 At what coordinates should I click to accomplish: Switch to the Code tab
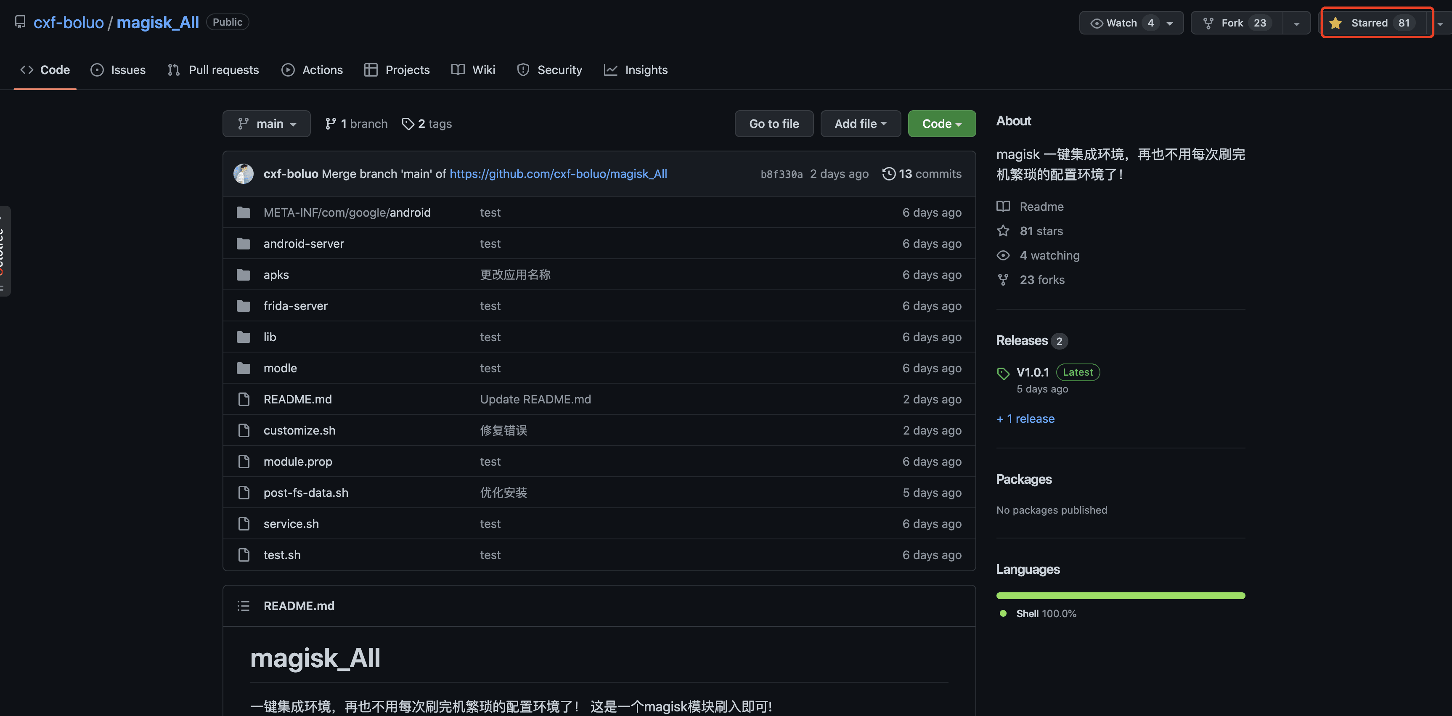click(x=45, y=70)
